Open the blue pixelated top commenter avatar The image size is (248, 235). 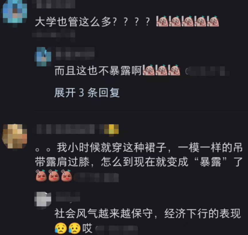coord(15,13)
